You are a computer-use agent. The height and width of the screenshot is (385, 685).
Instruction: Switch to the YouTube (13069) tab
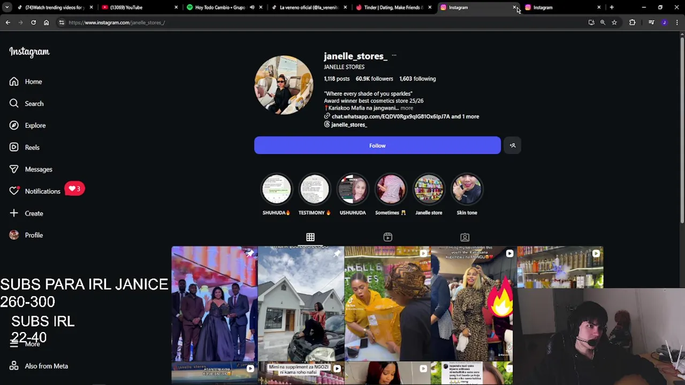139,7
